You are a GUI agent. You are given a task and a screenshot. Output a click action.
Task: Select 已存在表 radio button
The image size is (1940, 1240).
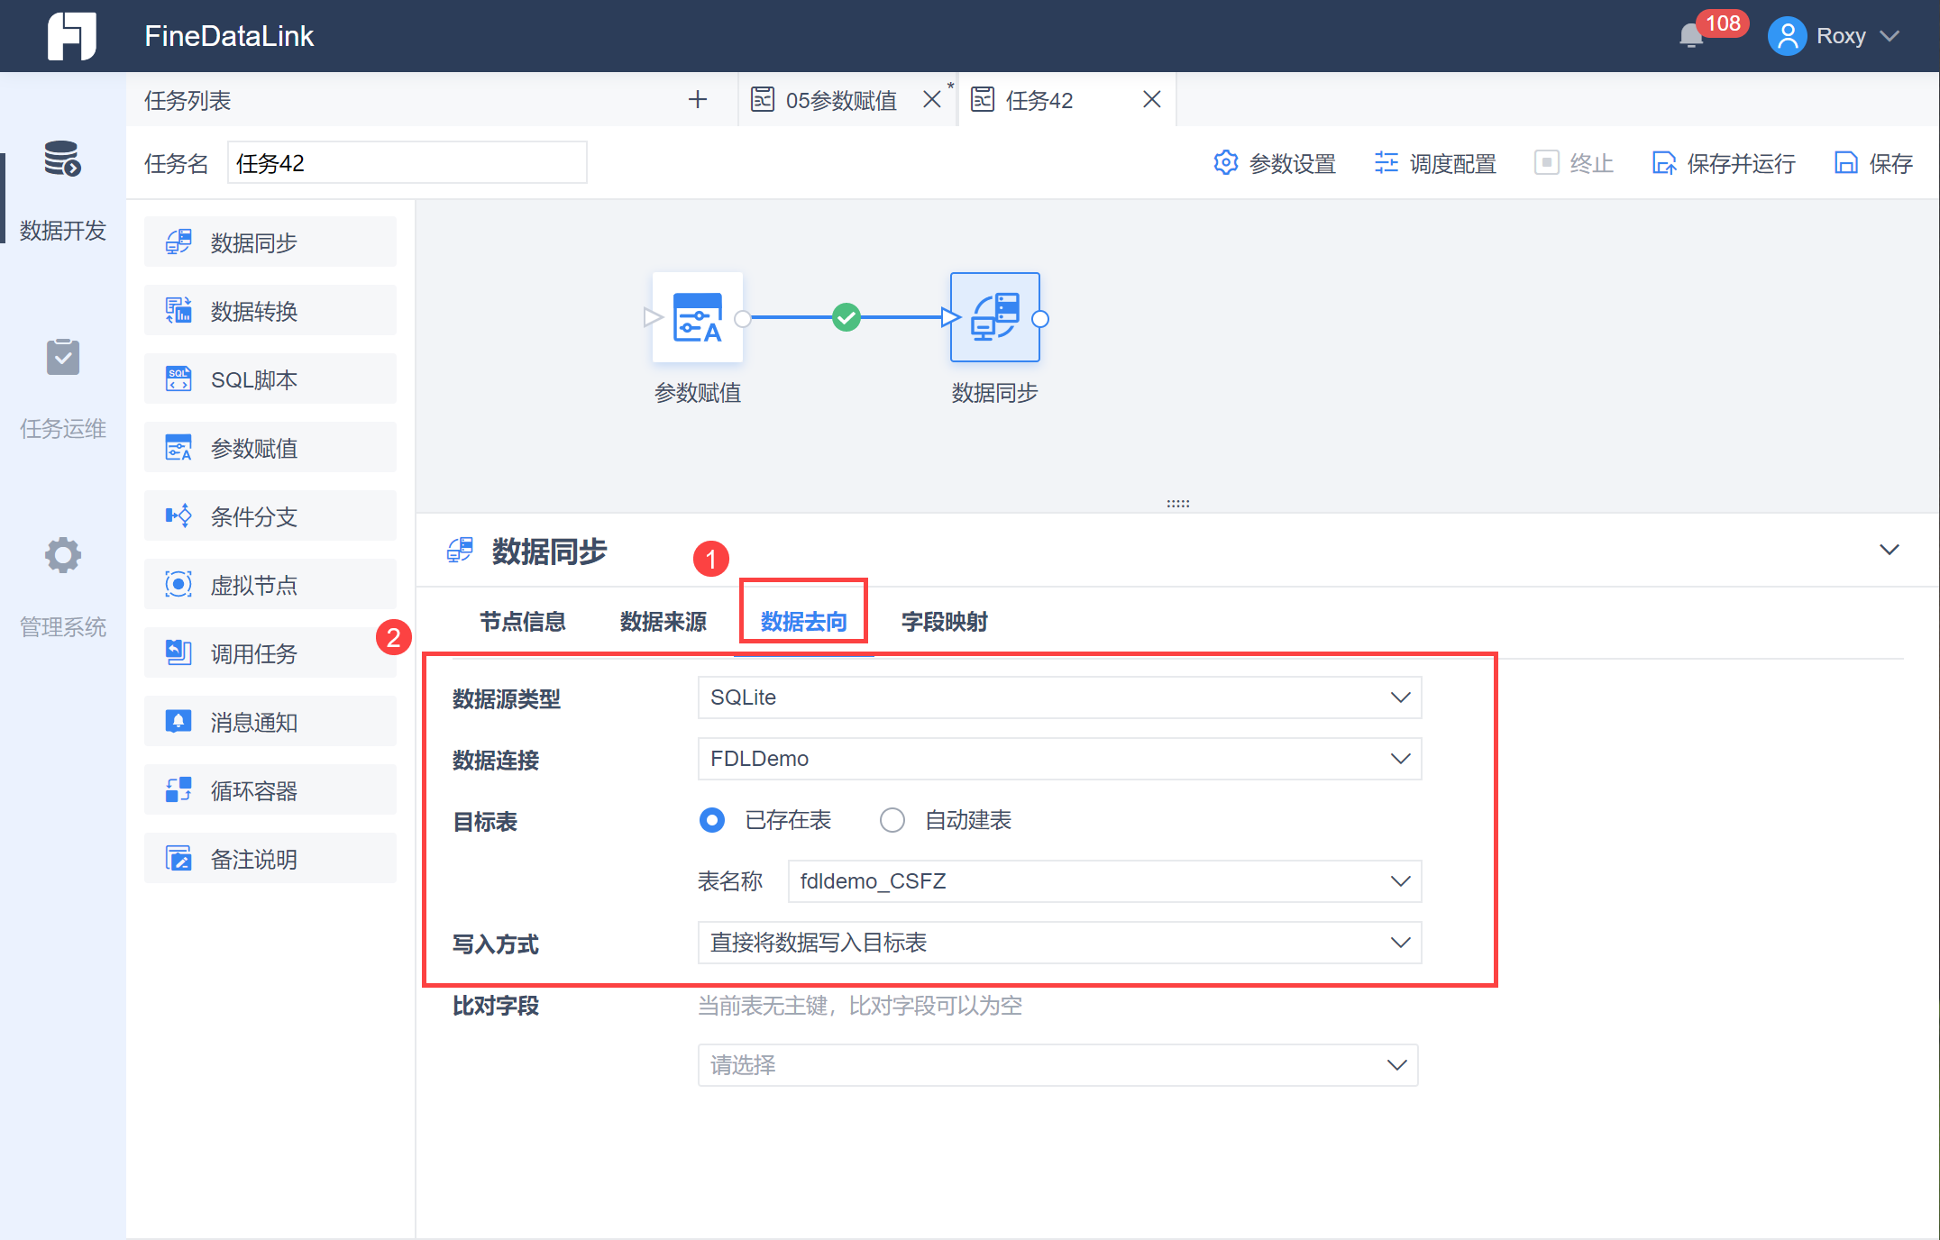pos(712,820)
